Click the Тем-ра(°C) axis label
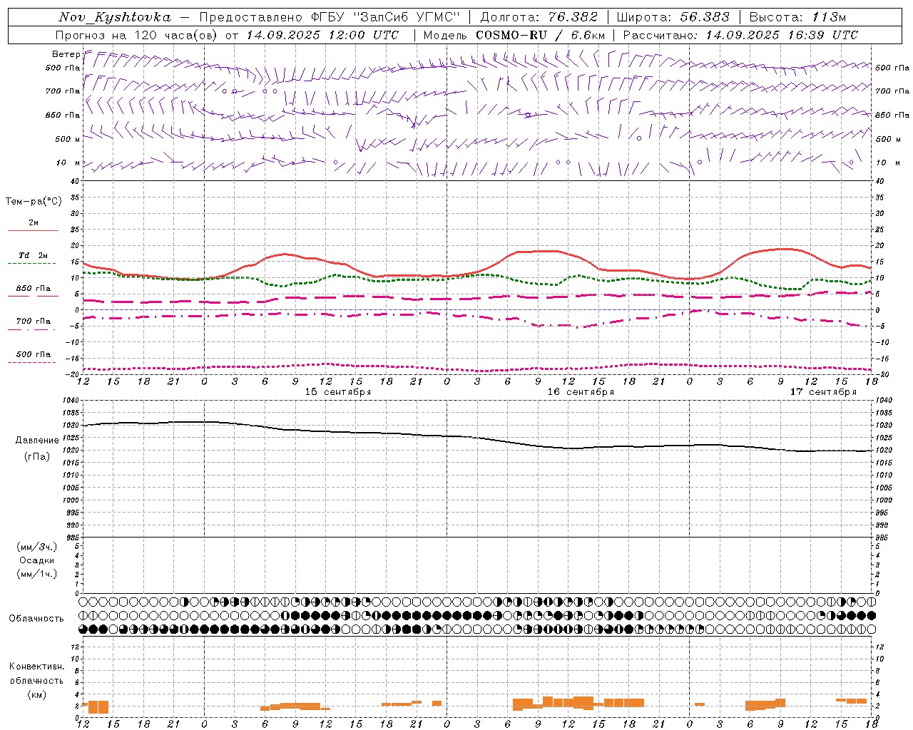Image resolution: width=913 pixels, height=730 pixels. pyautogui.click(x=34, y=202)
